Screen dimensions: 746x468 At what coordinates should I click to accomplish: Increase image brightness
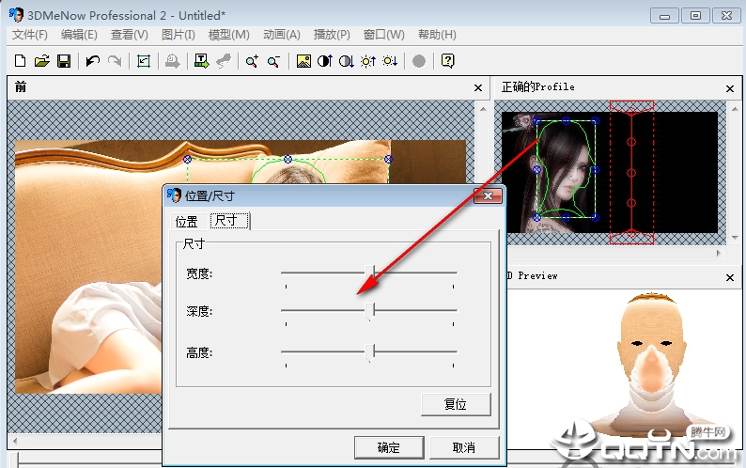tap(368, 61)
